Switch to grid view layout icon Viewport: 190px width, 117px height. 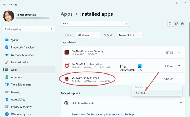point(176,24)
